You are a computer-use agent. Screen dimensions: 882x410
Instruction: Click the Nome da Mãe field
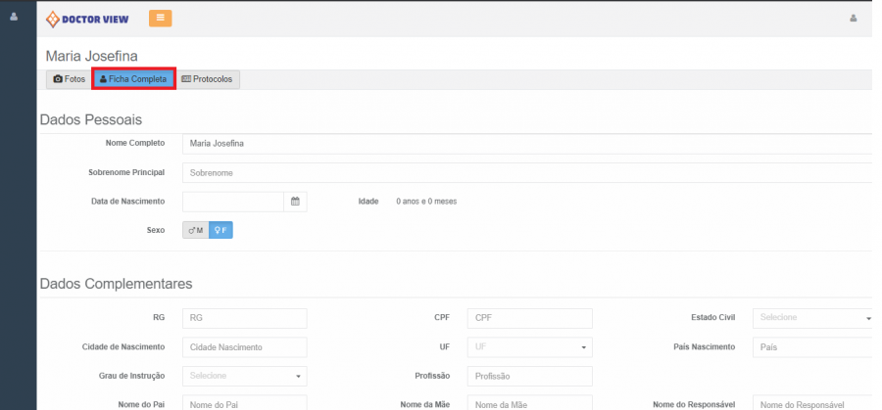tap(529, 403)
